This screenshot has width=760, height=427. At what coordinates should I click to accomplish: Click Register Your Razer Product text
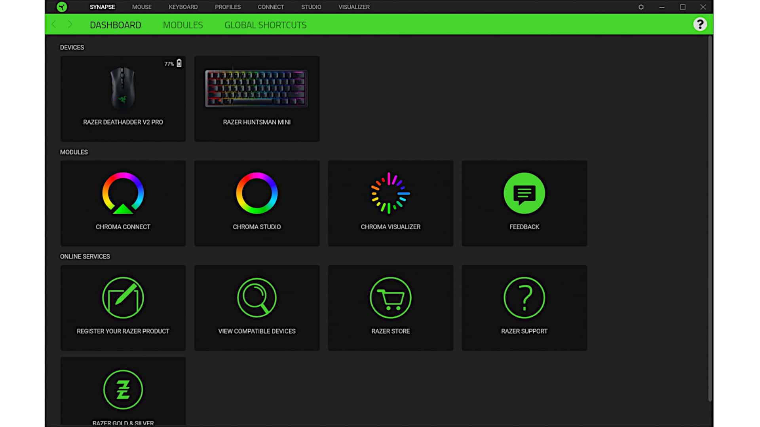point(123,331)
